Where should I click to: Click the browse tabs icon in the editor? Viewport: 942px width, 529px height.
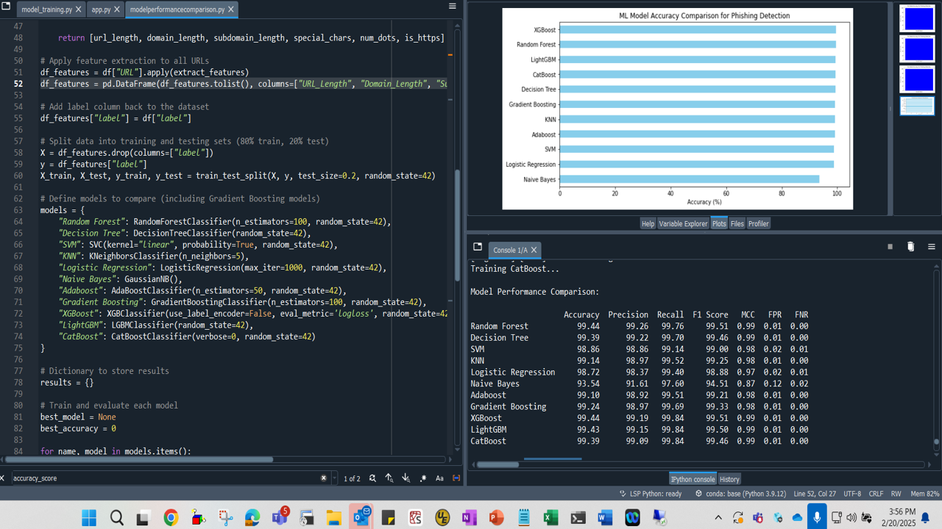[5, 6]
